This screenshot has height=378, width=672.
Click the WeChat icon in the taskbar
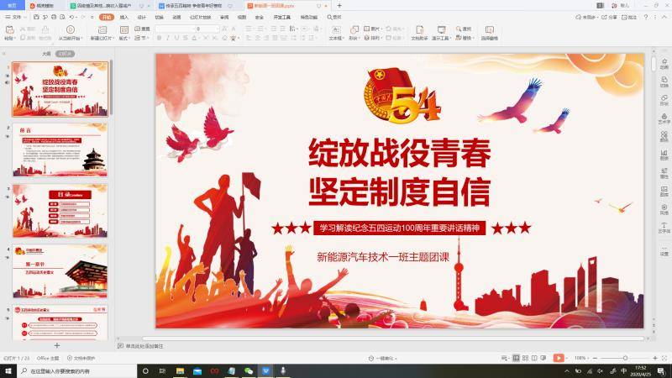pyautogui.click(x=249, y=370)
